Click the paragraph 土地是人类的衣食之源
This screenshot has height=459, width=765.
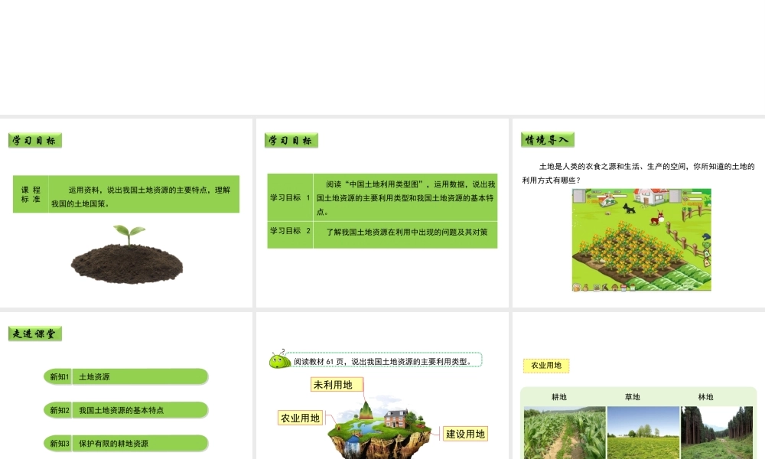click(x=638, y=173)
